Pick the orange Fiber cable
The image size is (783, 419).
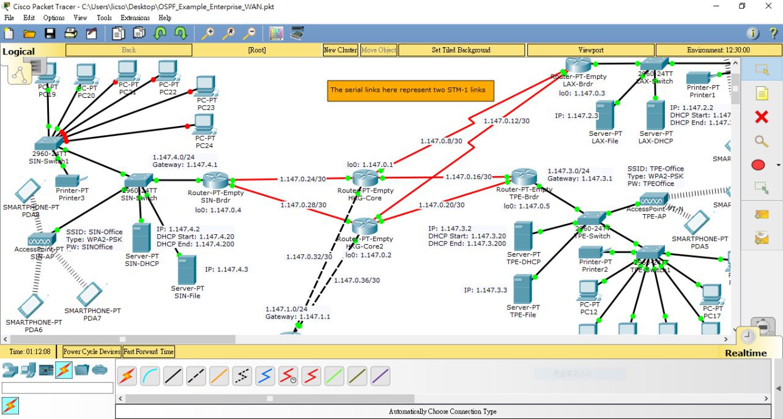tap(219, 376)
